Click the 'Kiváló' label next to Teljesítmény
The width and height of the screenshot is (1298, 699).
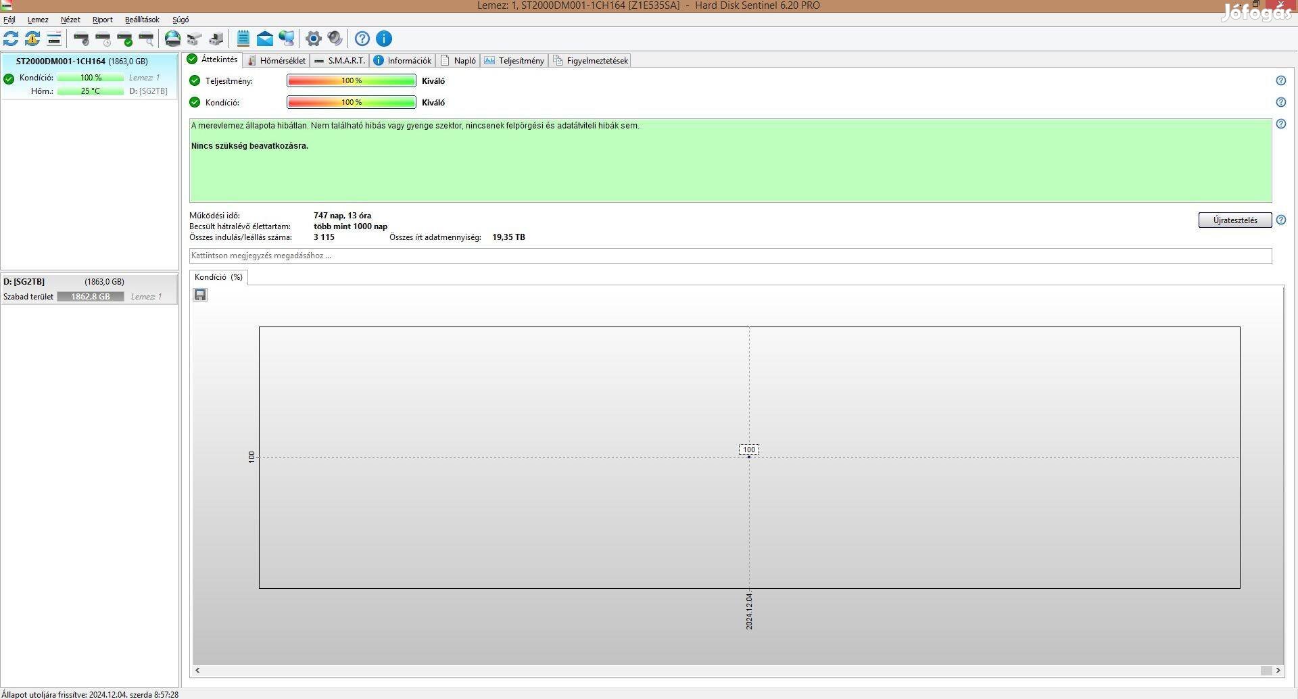coord(433,81)
